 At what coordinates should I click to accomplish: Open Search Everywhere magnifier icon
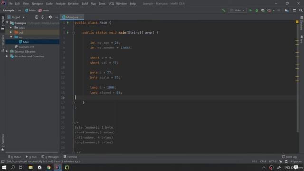[301, 10]
